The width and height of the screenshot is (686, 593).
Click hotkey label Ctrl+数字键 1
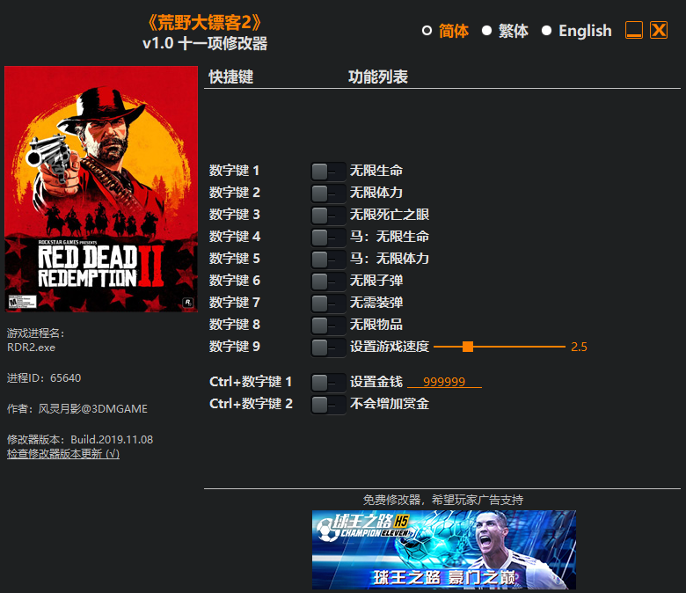(251, 382)
